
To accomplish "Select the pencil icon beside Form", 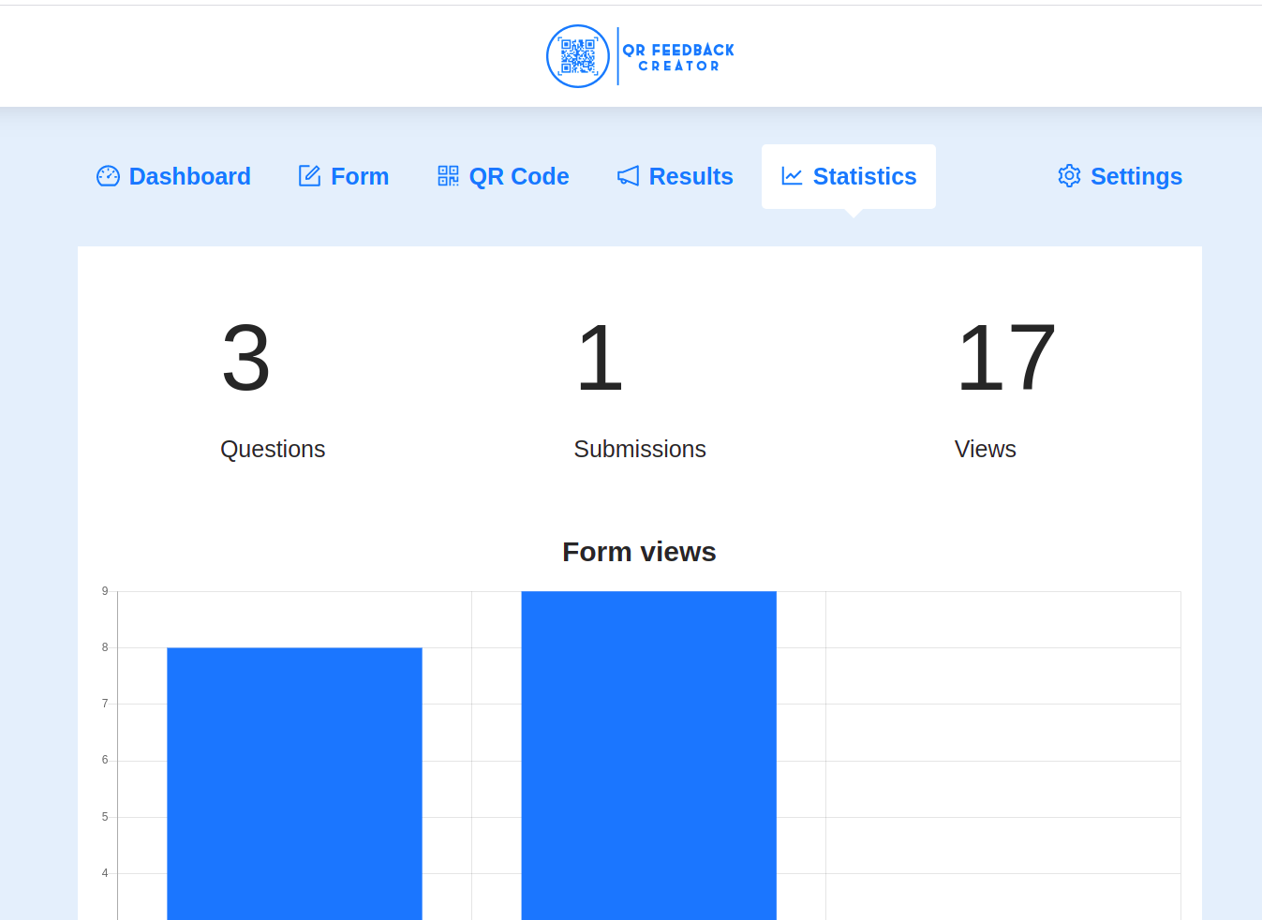I will [x=309, y=175].
